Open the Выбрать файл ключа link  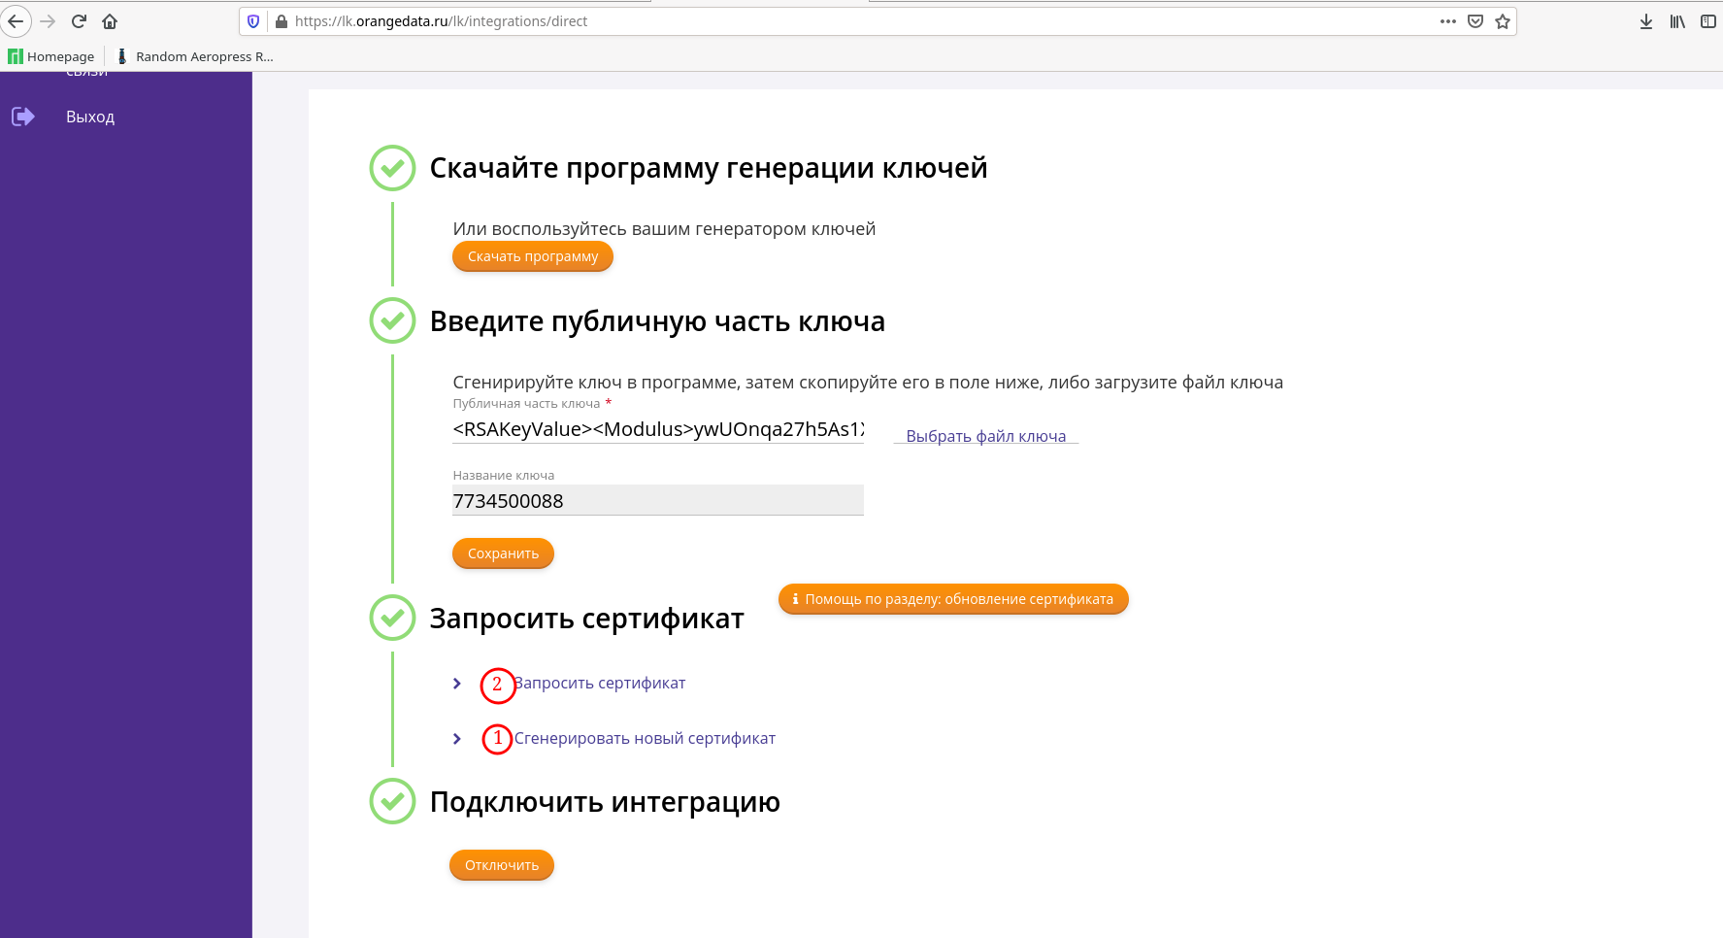pos(986,436)
